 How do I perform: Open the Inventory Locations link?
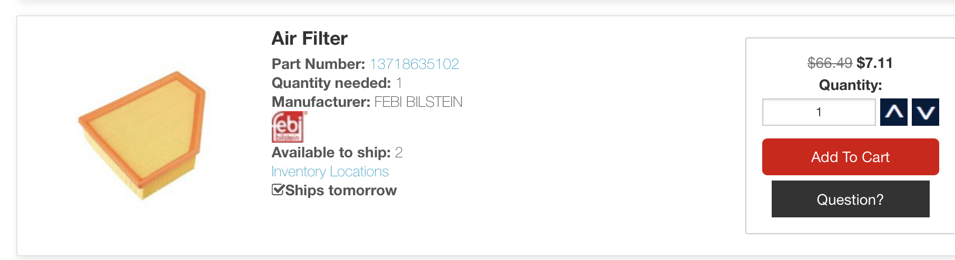330,172
